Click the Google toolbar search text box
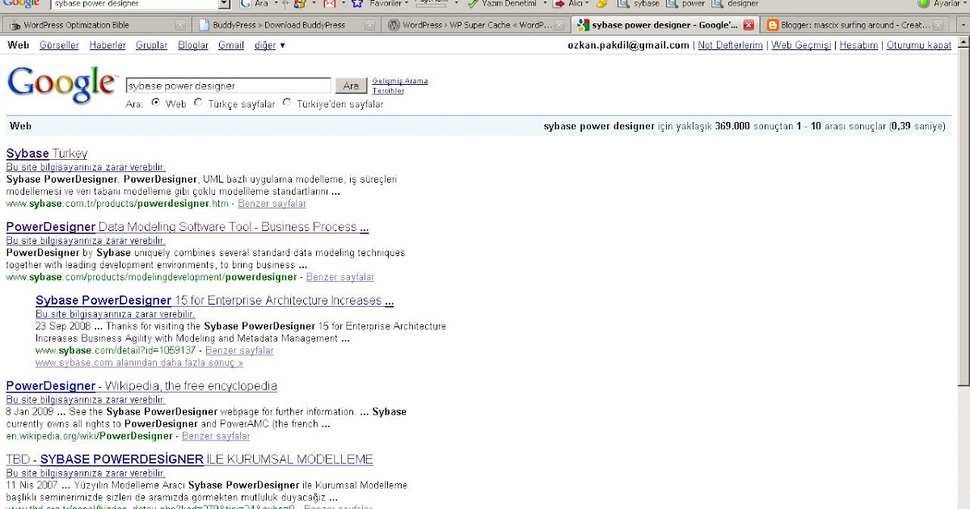 (134, 3)
